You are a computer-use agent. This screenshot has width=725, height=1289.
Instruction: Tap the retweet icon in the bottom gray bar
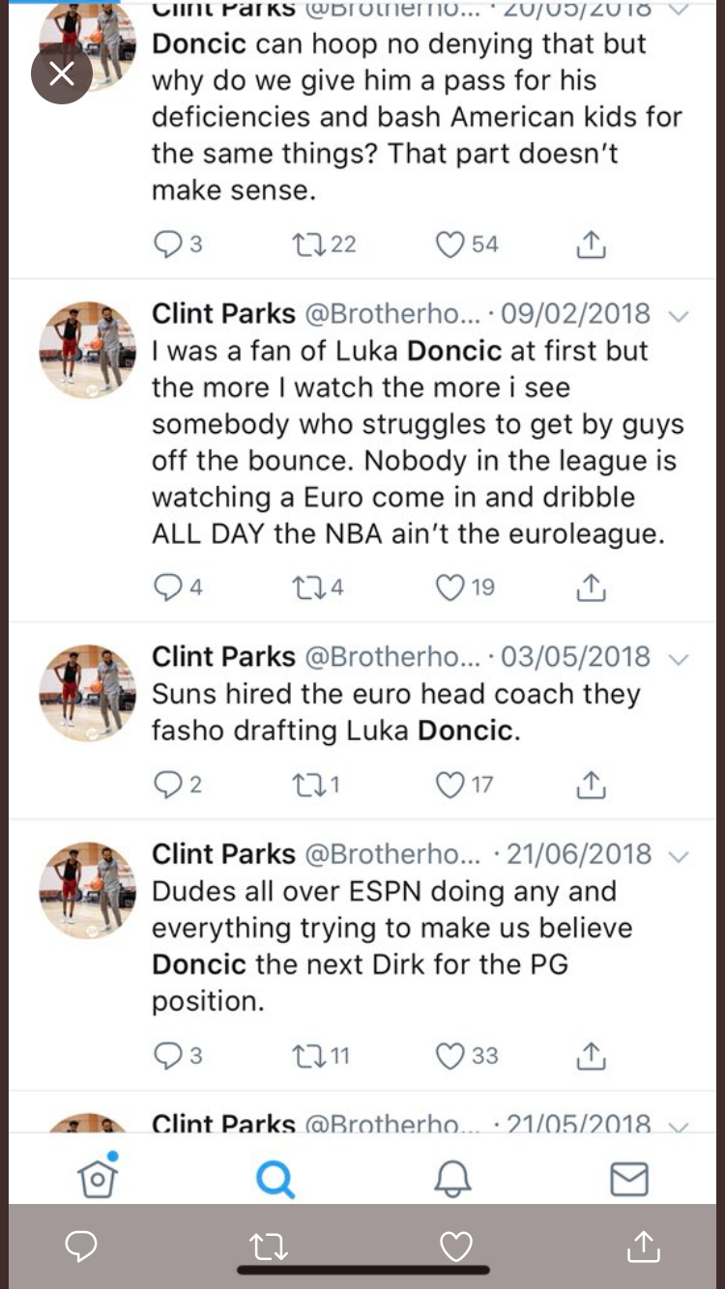(269, 1246)
